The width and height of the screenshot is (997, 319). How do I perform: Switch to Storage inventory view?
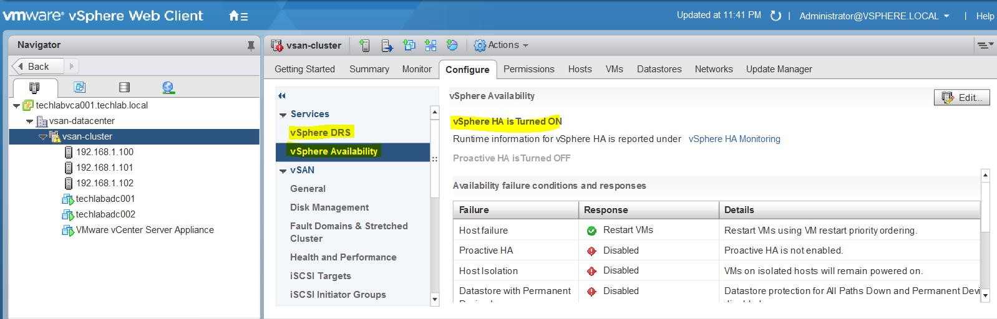point(124,87)
